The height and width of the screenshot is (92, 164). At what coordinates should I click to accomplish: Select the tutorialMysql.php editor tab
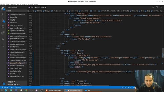[x=37, y=7]
